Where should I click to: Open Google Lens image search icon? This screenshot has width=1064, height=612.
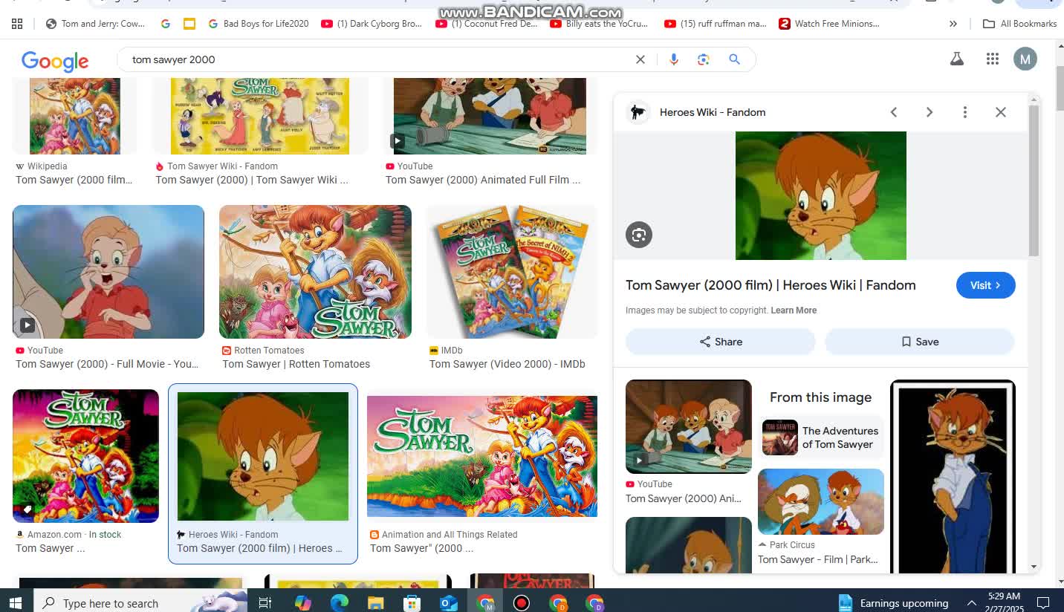click(704, 59)
